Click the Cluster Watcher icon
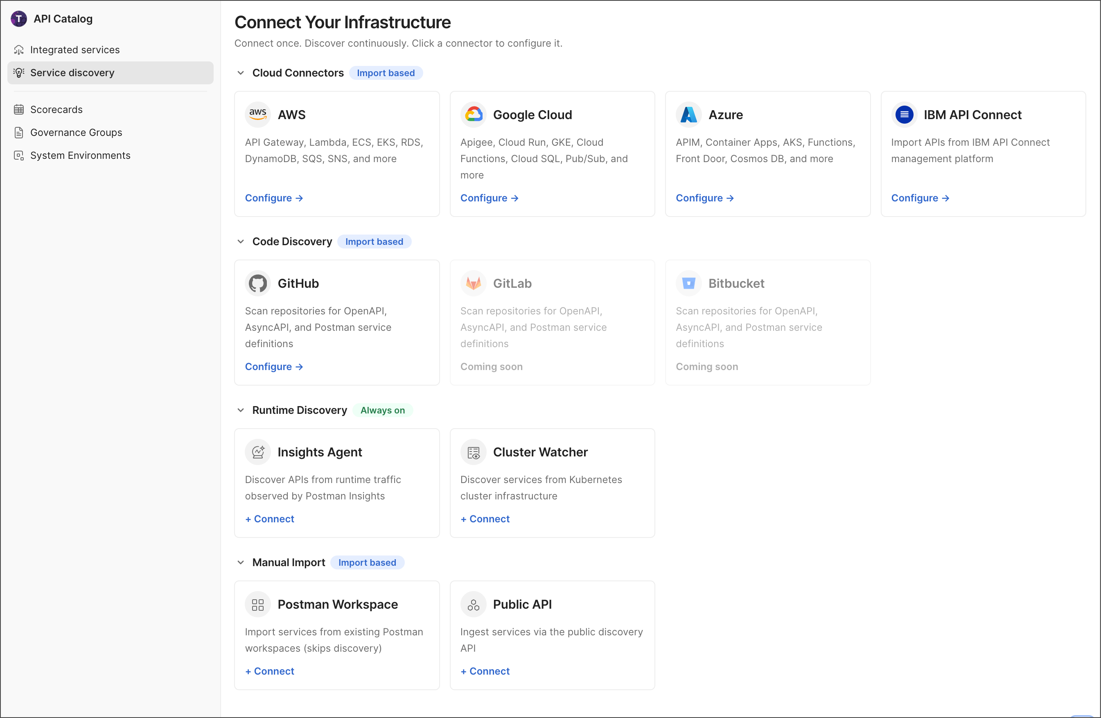 click(x=473, y=452)
